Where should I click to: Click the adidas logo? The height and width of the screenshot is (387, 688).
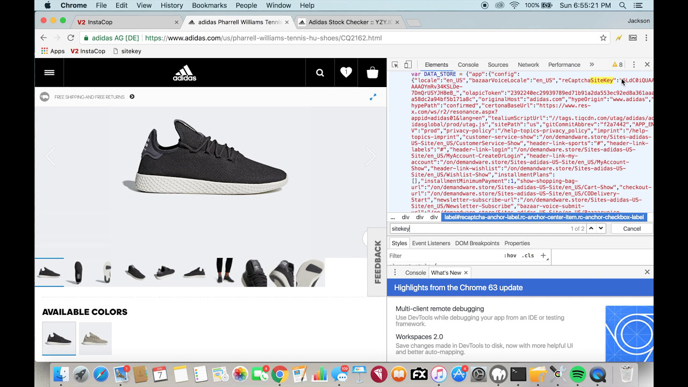pyautogui.click(x=184, y=73)
